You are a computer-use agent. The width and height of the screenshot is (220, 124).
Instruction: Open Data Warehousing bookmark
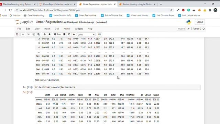pos(34,15)
